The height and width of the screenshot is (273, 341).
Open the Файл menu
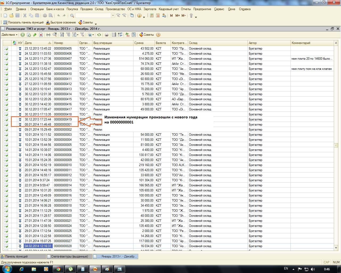pos(8,9)
